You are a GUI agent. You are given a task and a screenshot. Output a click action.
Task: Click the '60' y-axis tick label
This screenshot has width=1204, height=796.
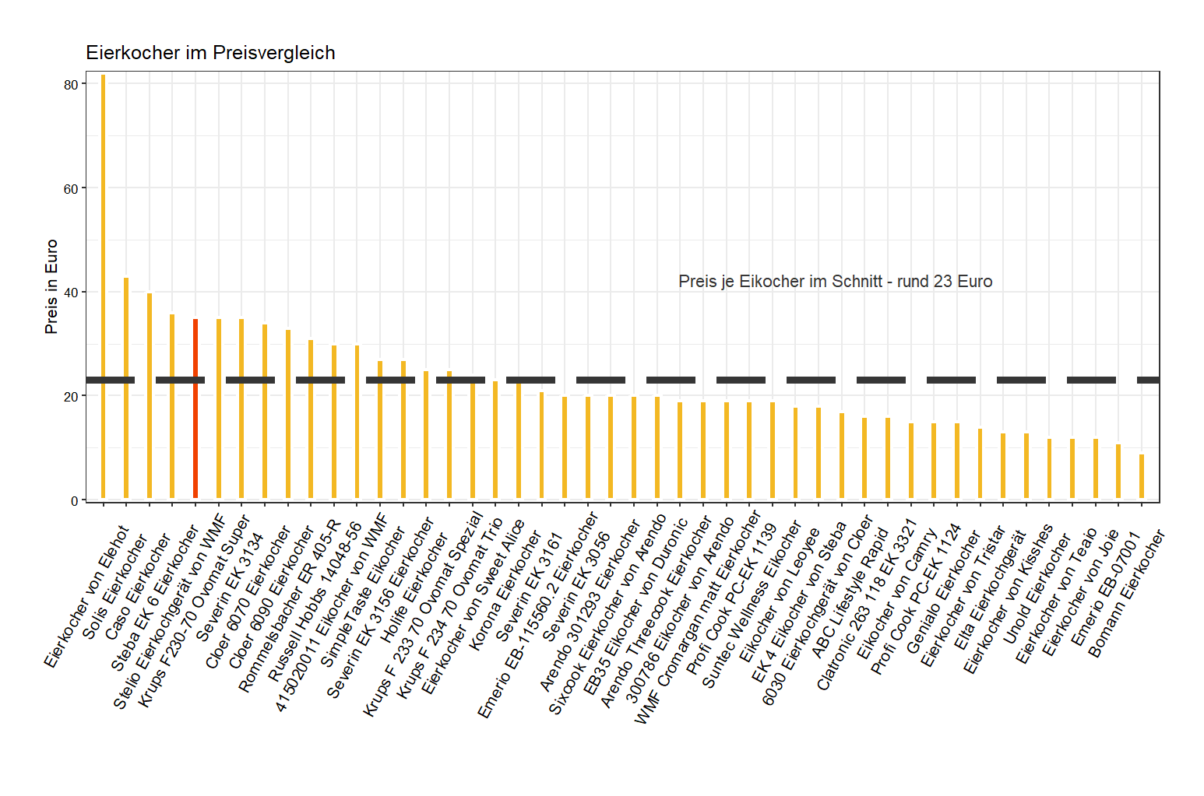pyautogui.click(x=71, y=189)
